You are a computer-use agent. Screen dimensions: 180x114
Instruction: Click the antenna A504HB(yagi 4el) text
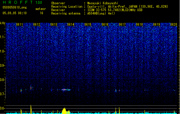(x=101, y=13)
